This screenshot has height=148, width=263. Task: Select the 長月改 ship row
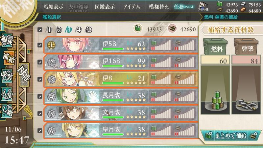[121, 96]
